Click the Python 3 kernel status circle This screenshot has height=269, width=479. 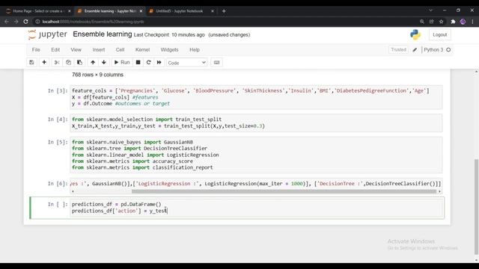click(448, 50)
